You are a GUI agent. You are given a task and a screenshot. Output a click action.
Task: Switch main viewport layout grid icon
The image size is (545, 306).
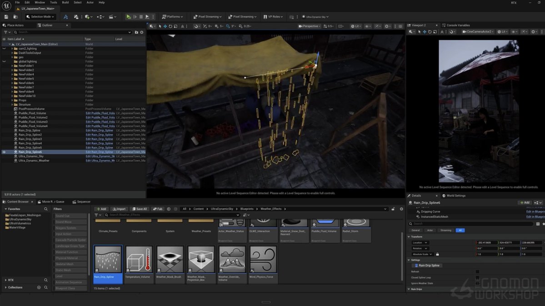400,26
